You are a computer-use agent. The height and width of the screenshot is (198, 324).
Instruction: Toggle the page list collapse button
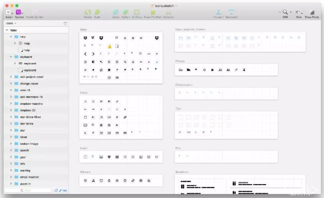pos(65,23)
